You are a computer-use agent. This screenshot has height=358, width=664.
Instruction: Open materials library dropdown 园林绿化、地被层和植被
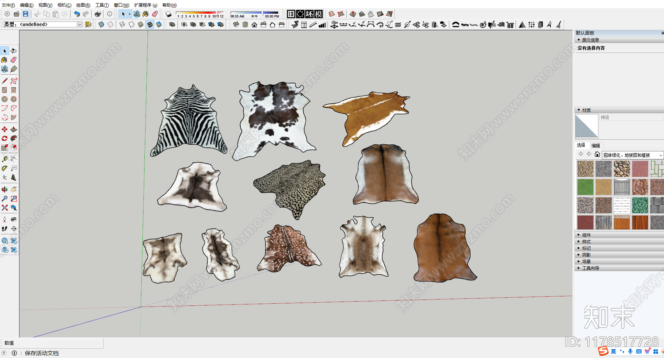coord(632,155)
